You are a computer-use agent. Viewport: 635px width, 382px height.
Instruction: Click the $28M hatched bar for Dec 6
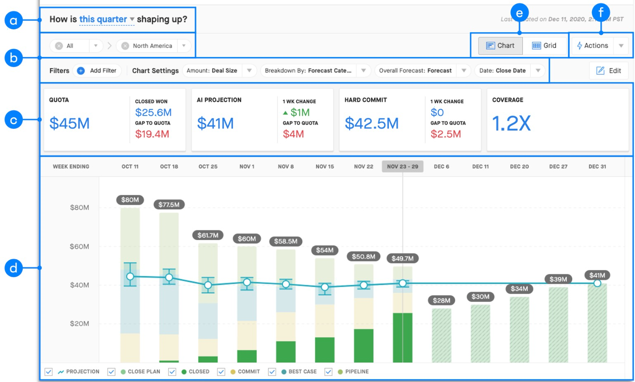[x=441, y=335]
